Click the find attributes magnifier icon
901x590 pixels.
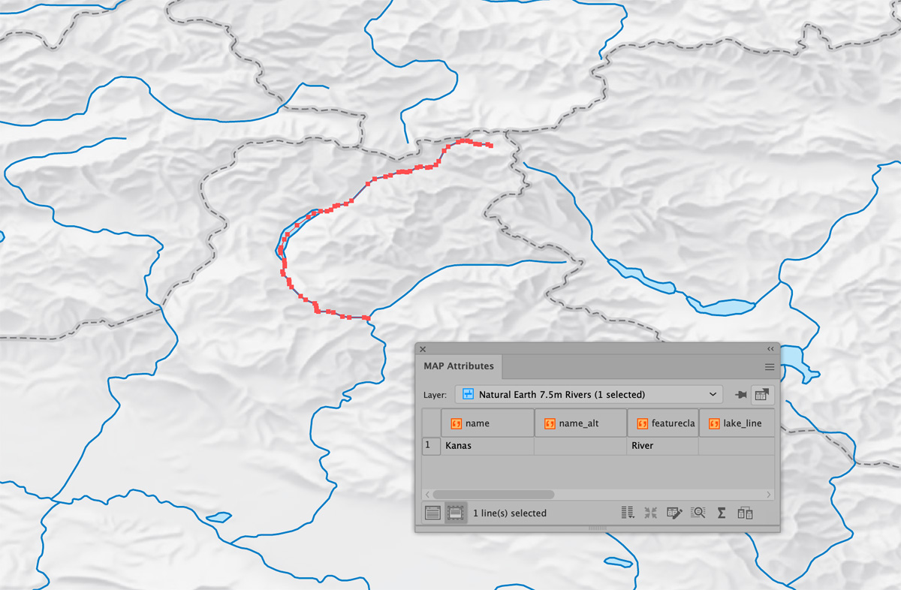pyautogui.click(x=698, y=513)
